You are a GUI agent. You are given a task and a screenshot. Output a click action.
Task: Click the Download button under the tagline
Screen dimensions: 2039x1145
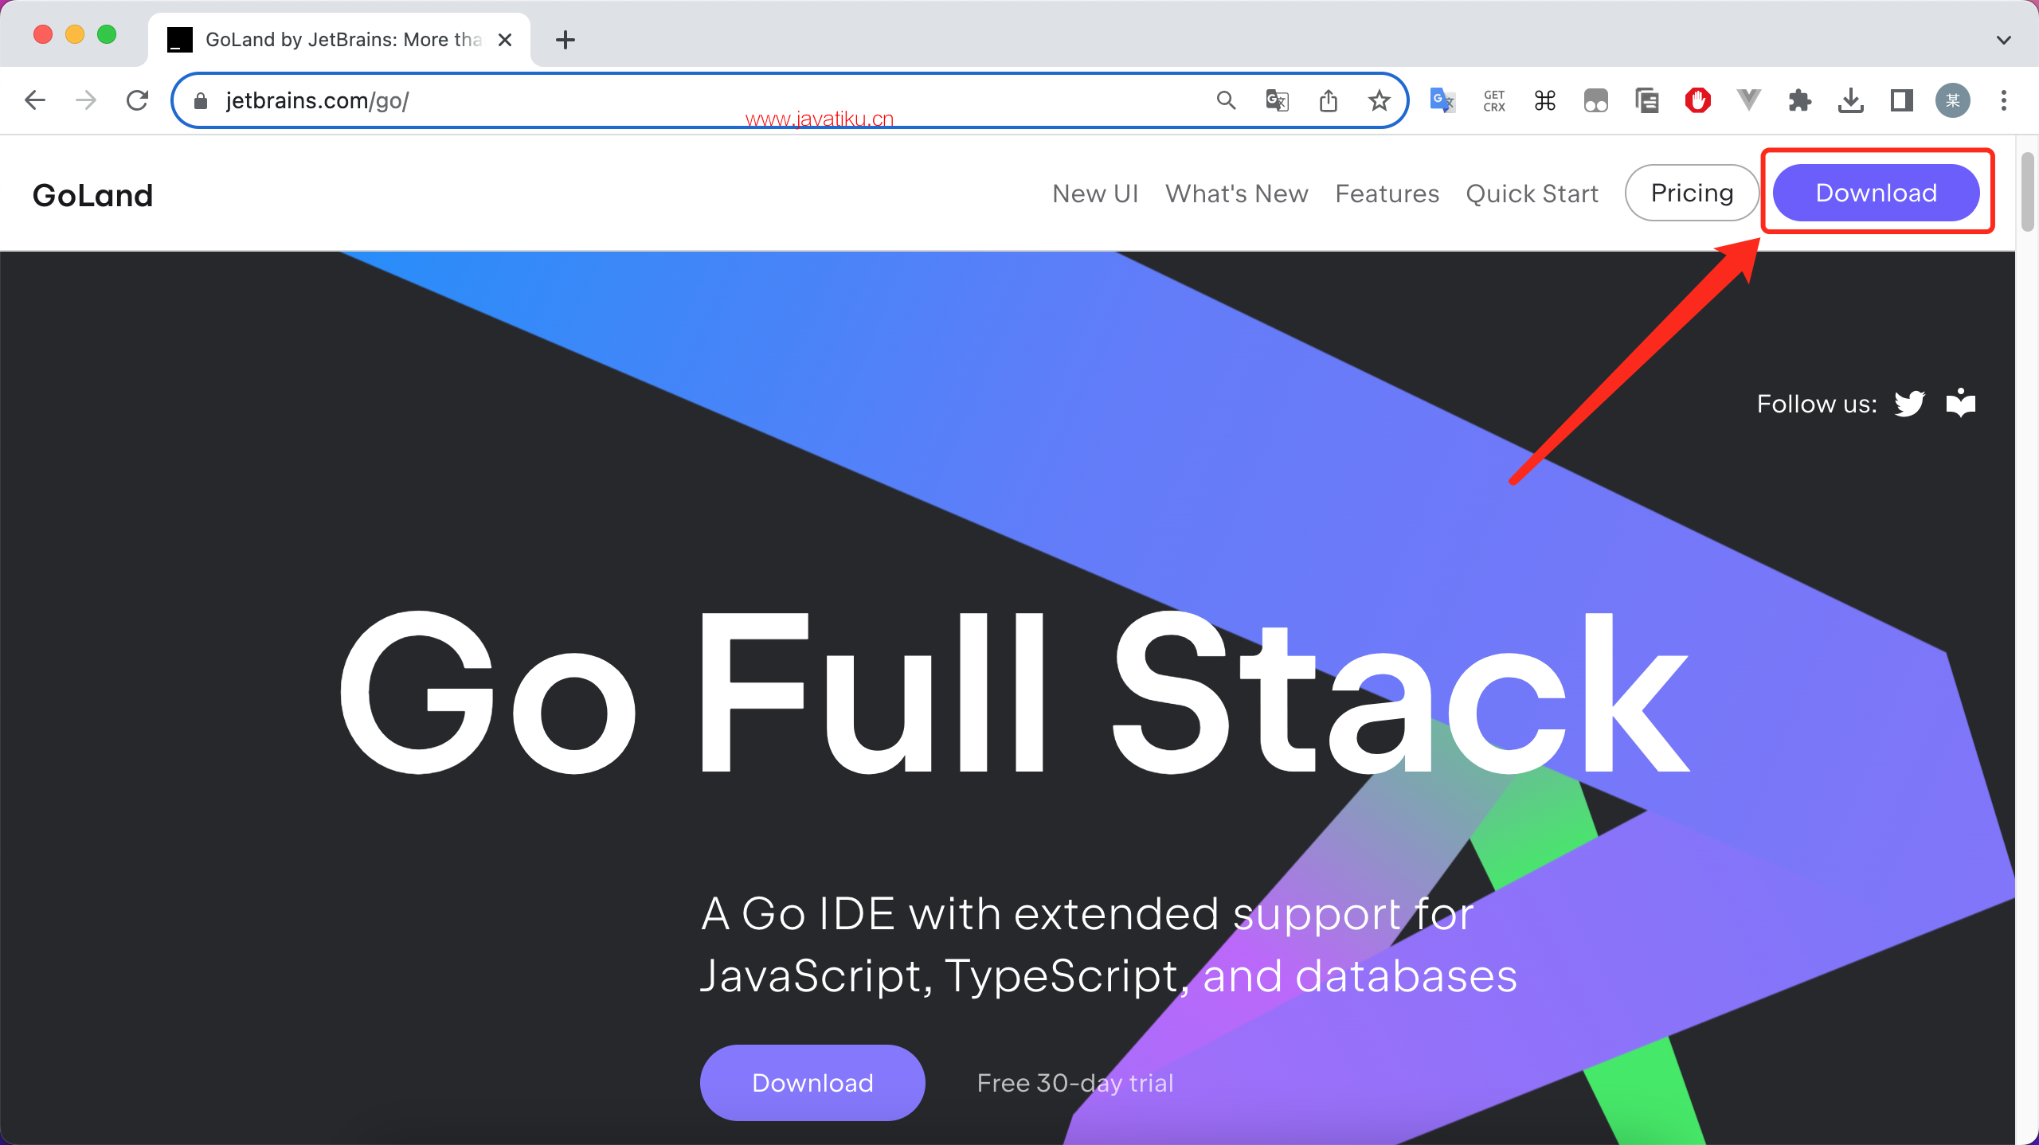pos(812,1083)
